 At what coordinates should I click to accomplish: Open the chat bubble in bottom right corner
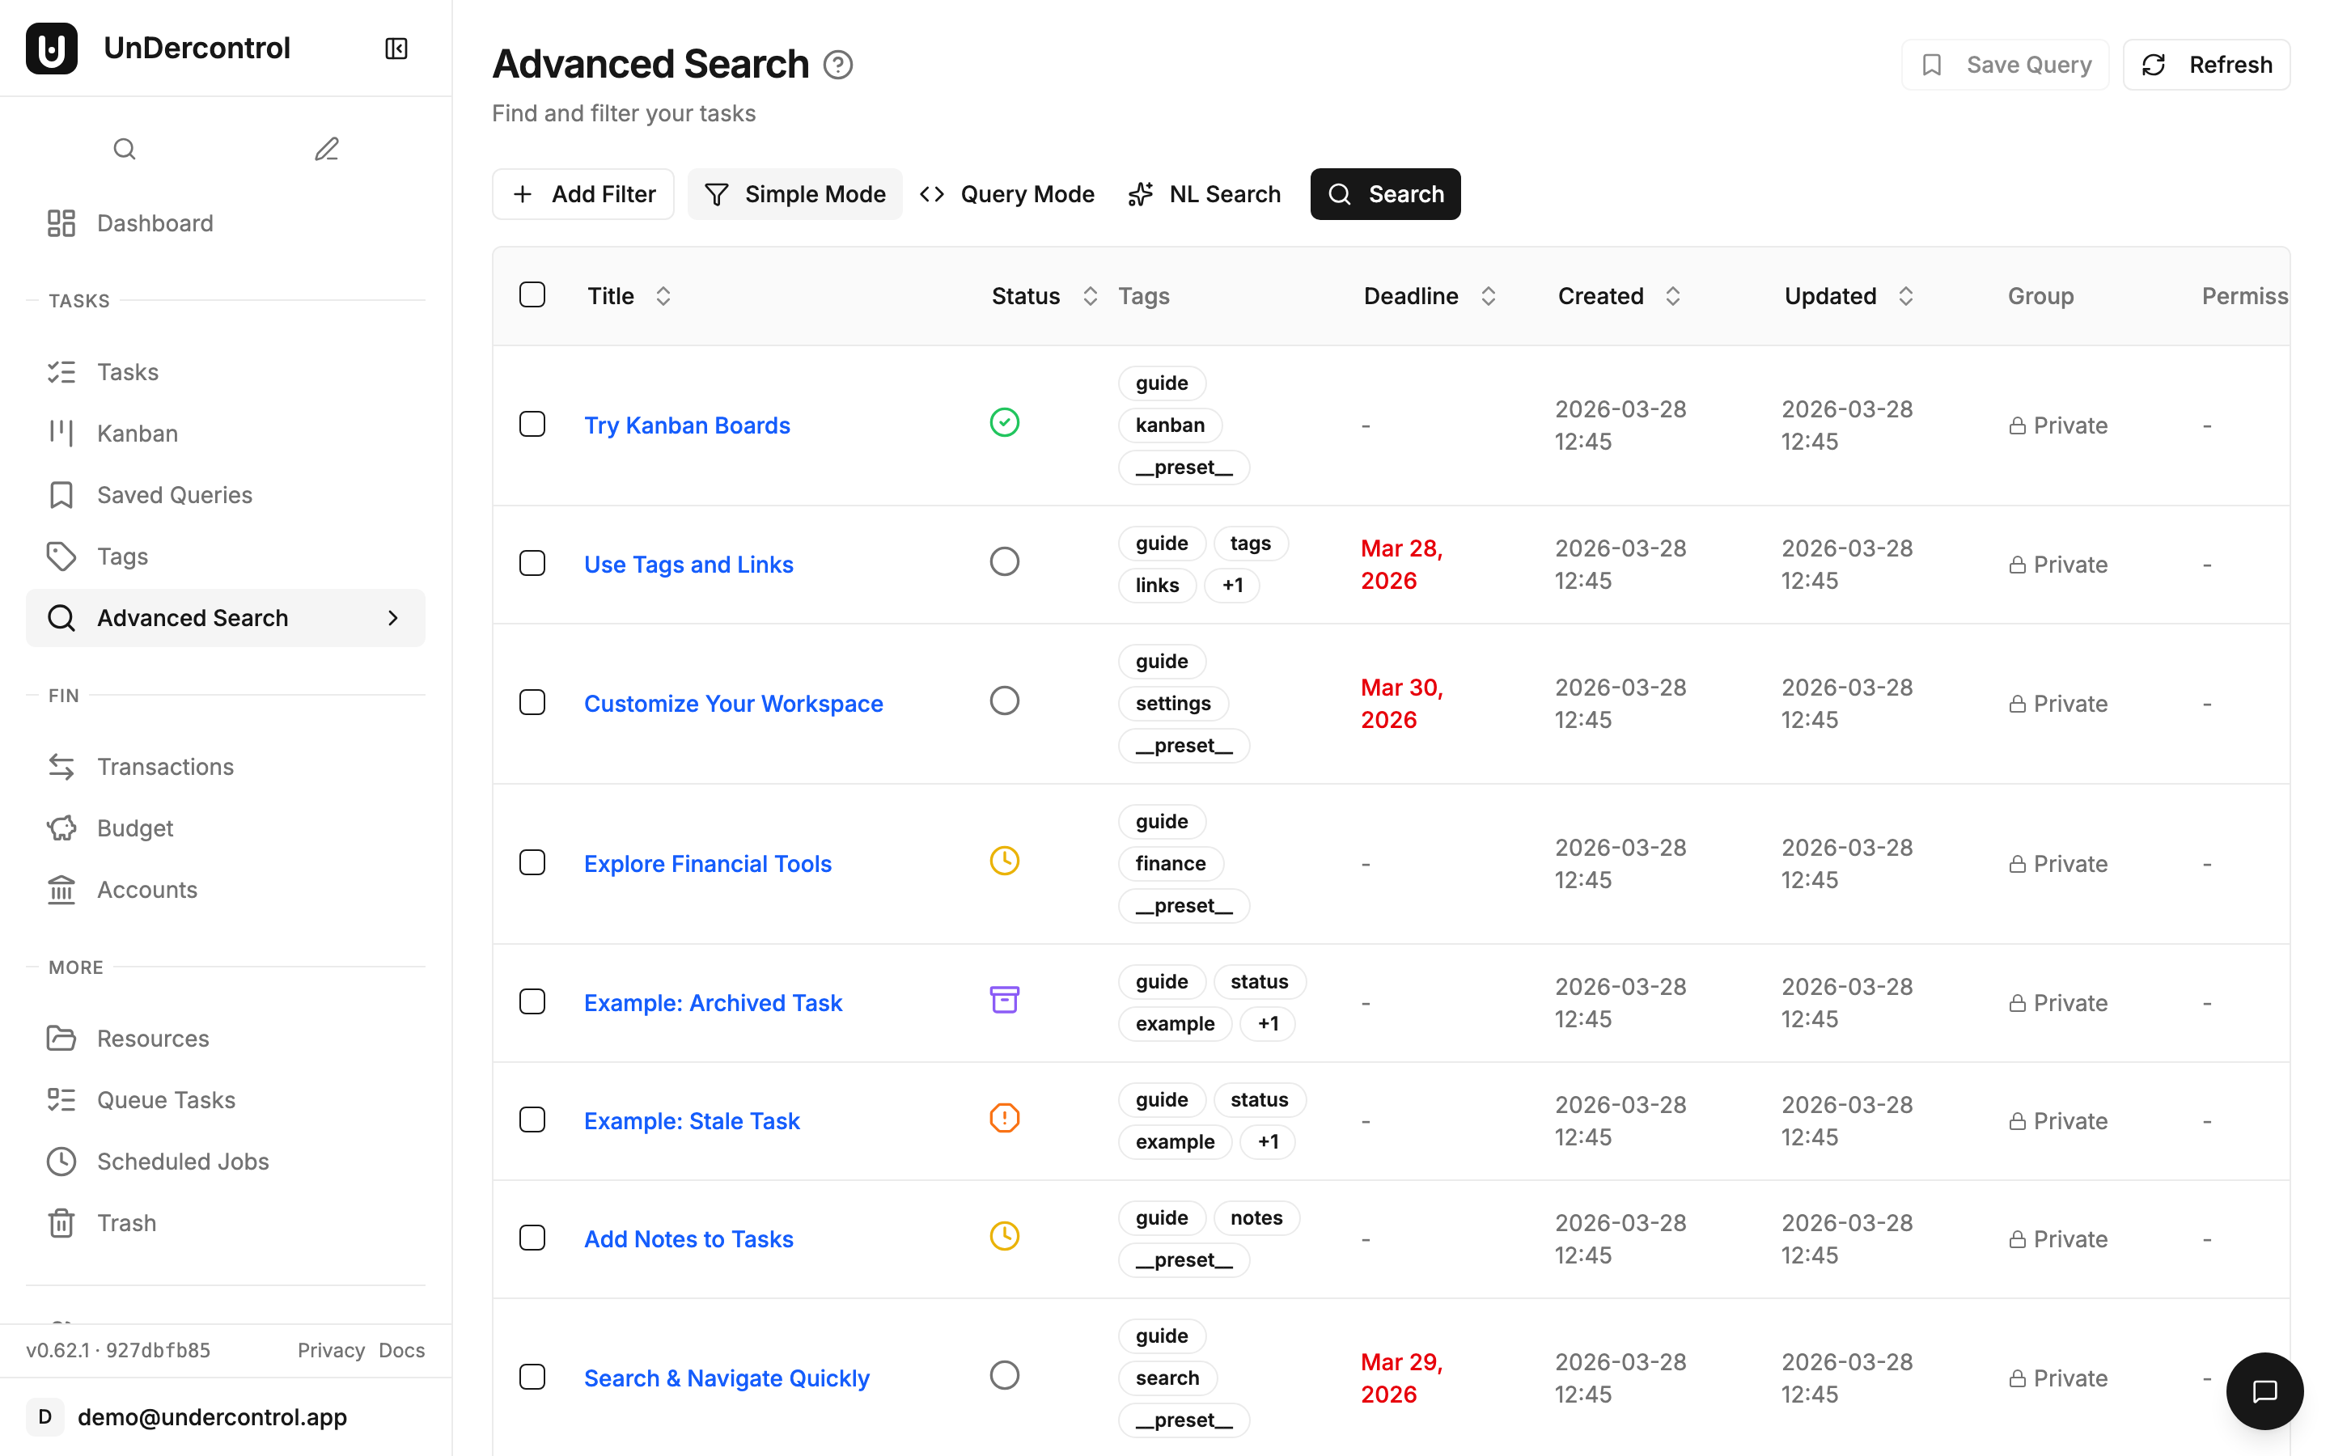2264,1390
